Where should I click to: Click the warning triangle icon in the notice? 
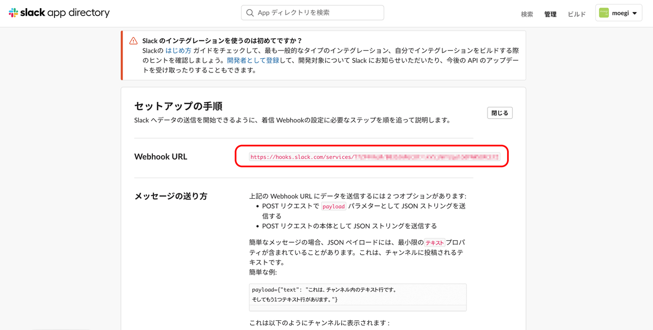click(133, 41)
